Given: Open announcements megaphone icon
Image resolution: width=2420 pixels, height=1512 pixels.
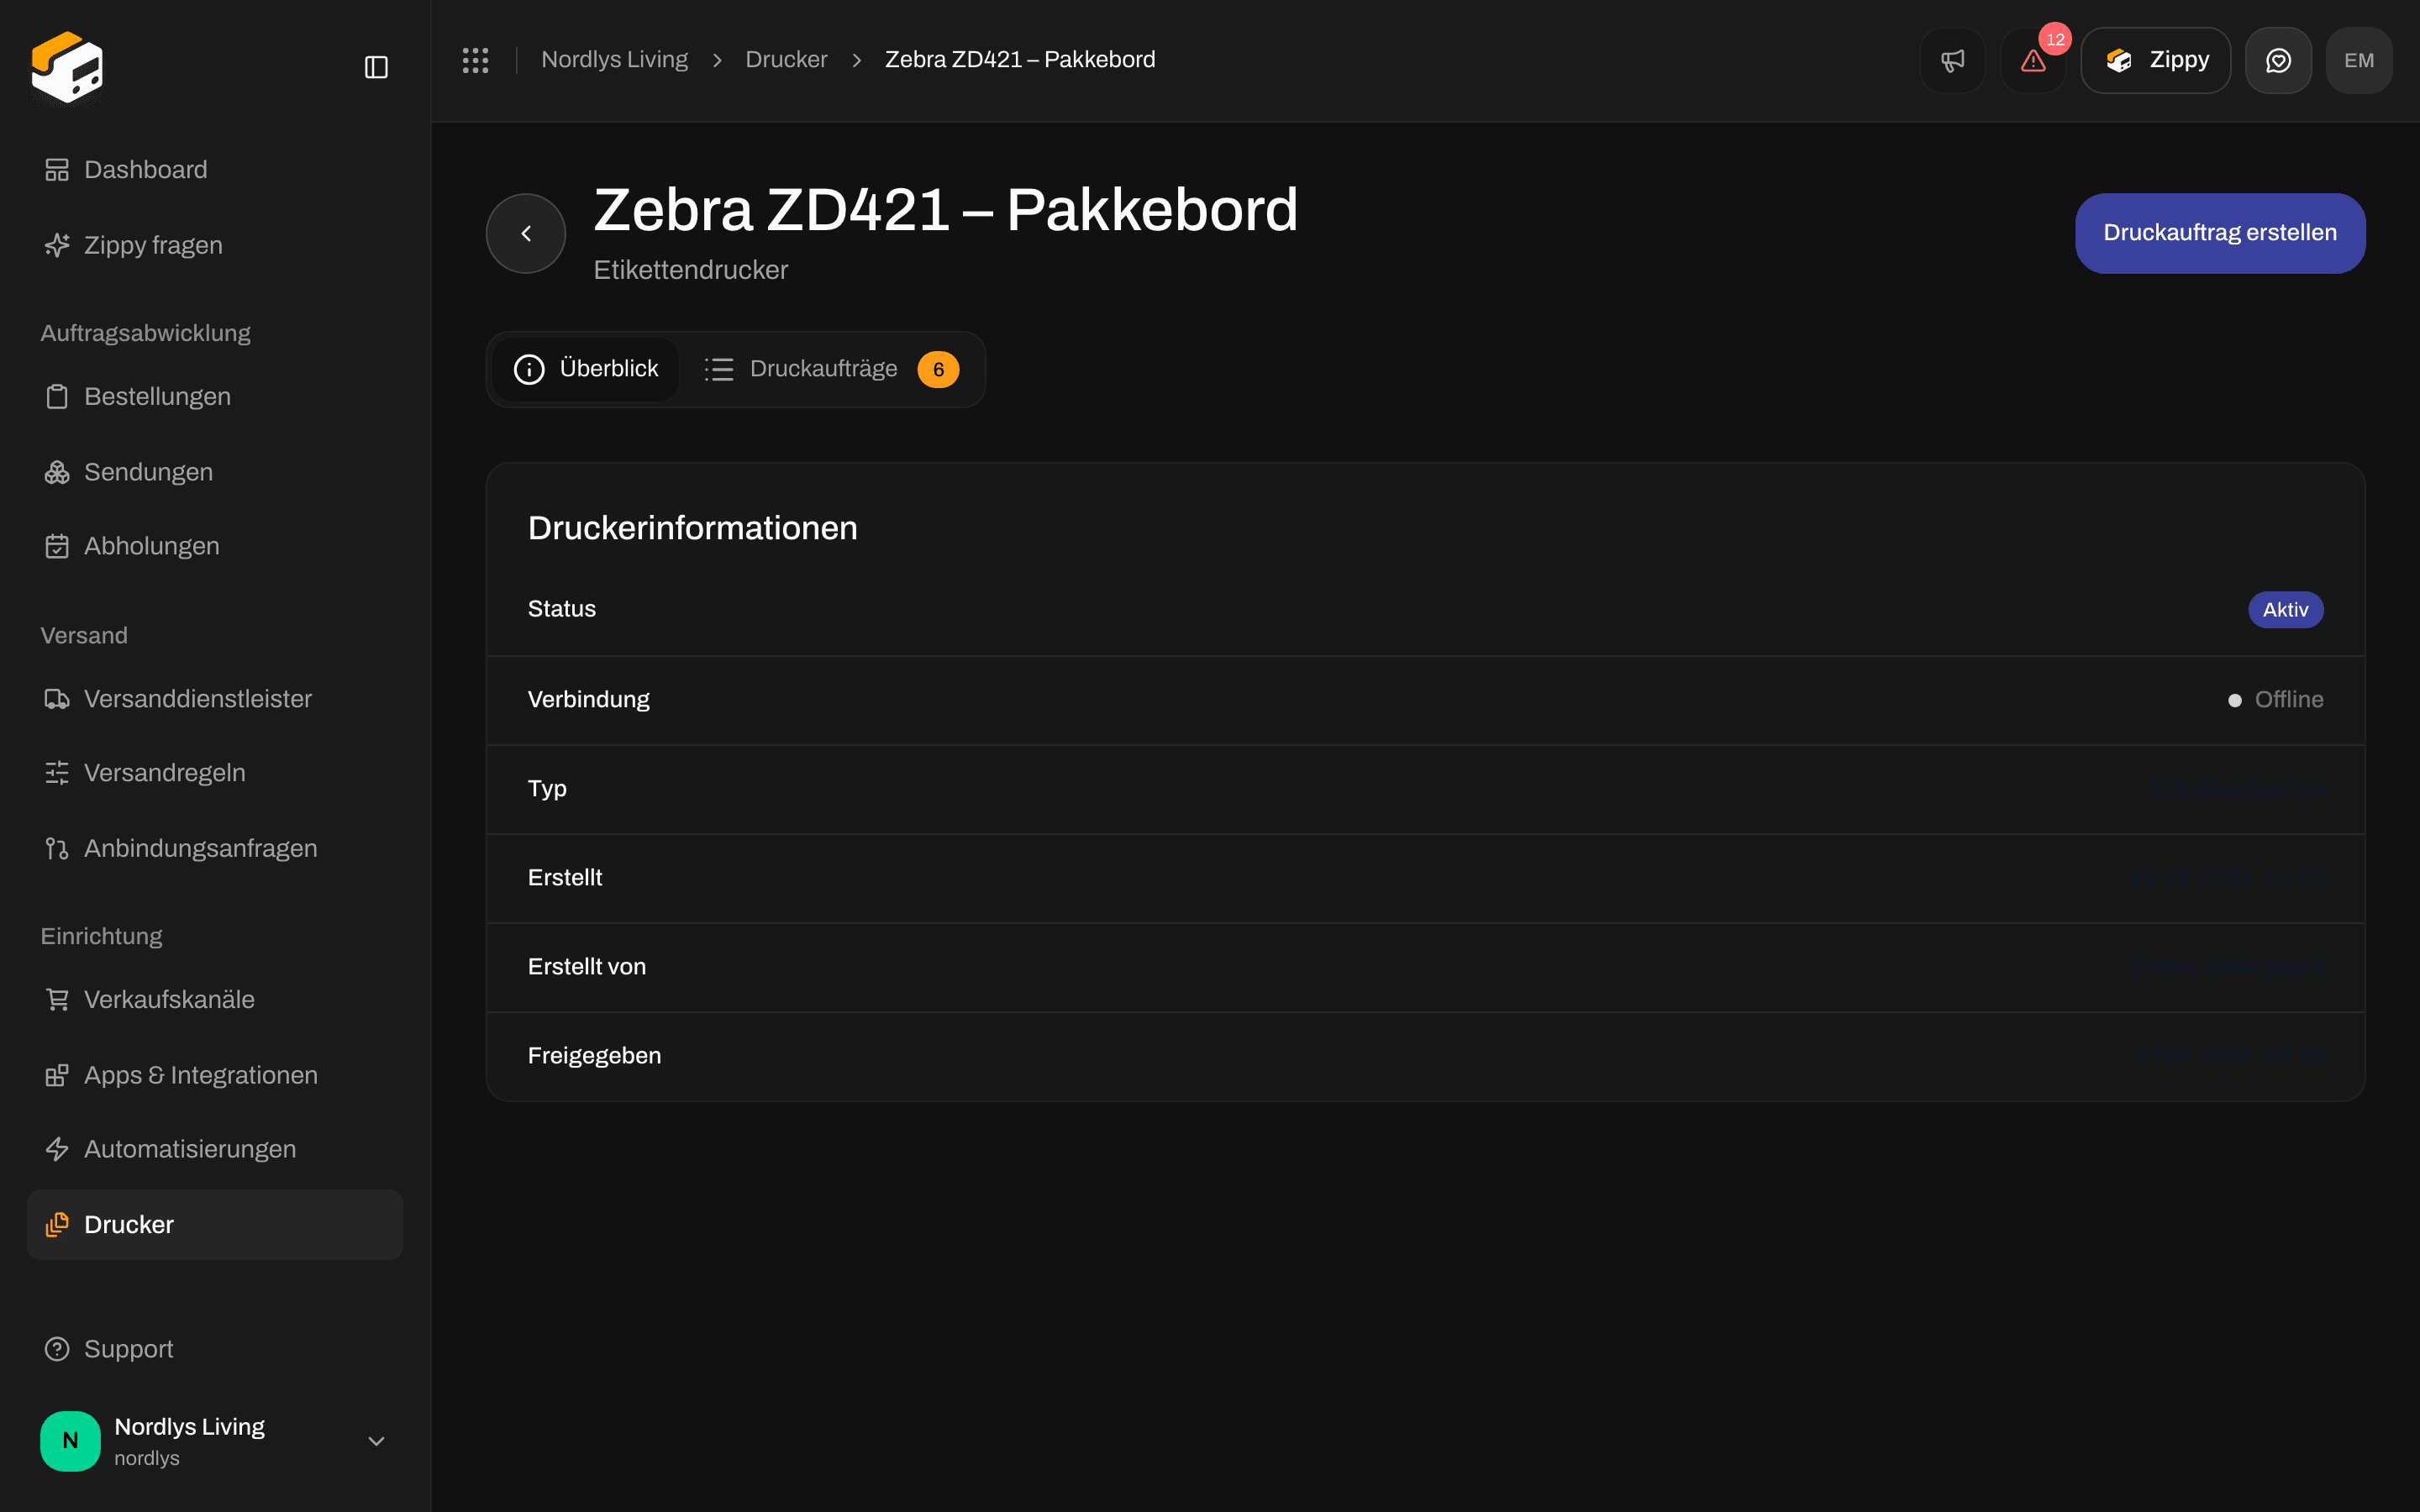Looking at the screenshot, I should click(1952, 60).
